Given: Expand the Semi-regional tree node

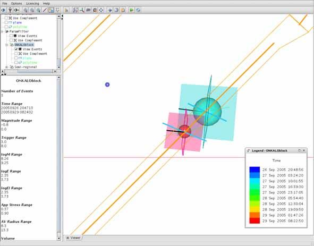Looking at the screenshot, I should click(6, 67).
